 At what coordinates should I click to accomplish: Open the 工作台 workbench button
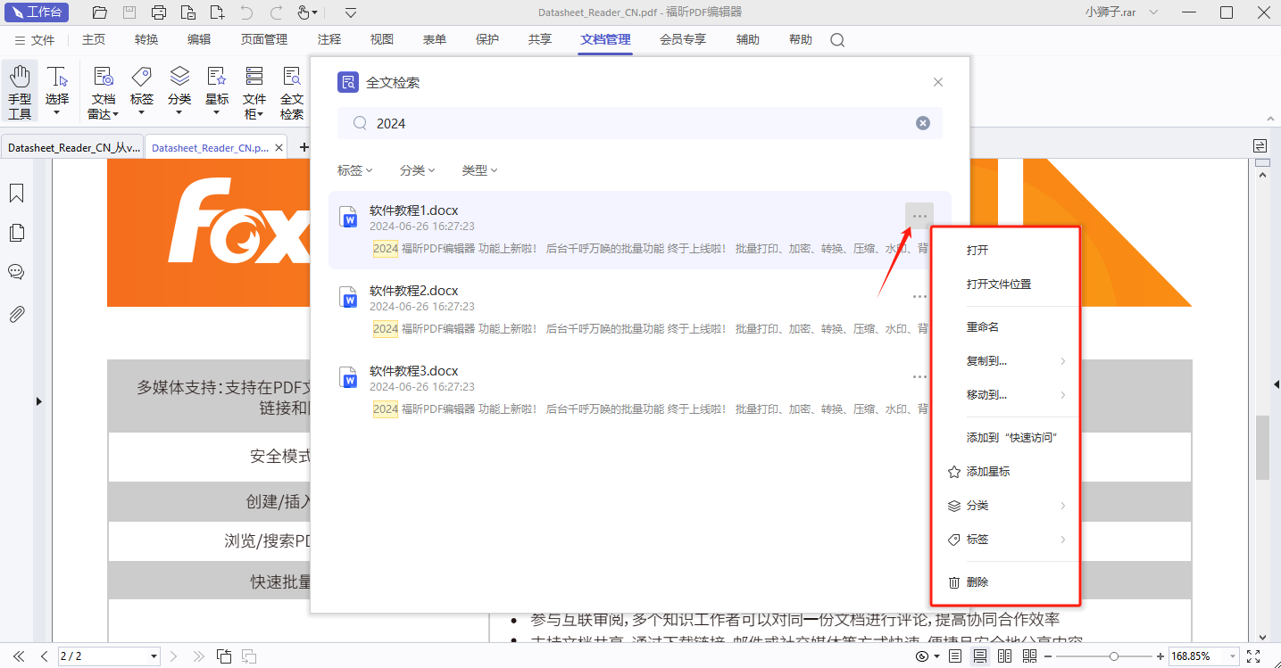pos(37,12)
